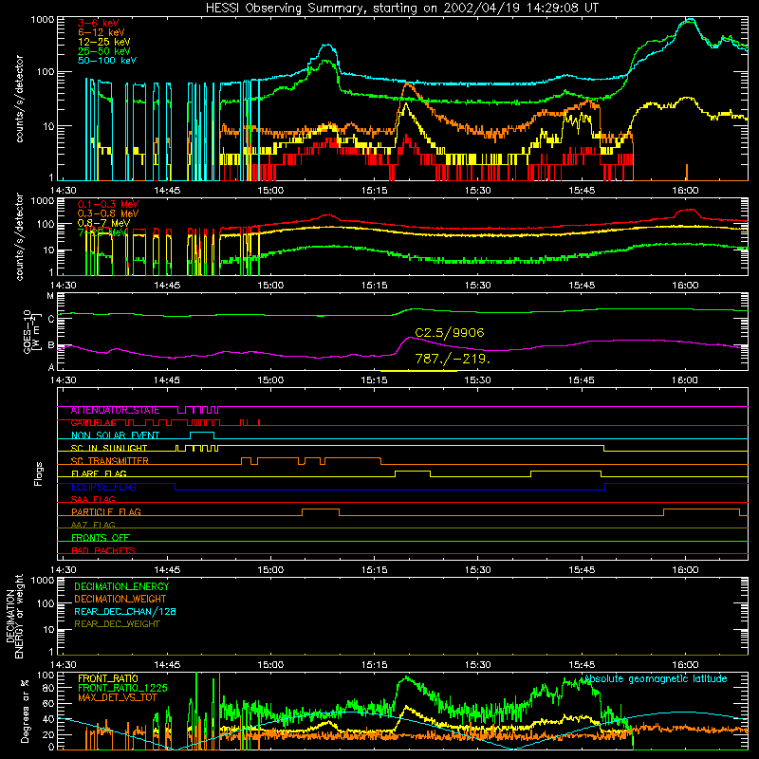The width and height of the screenshot is (759, 759).
Task: Click the counts/s/detector label of the keV panel
Action: point(19,99)
